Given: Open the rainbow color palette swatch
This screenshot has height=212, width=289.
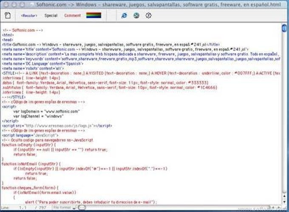Looking at the screenshot, I should pos(93,15).
